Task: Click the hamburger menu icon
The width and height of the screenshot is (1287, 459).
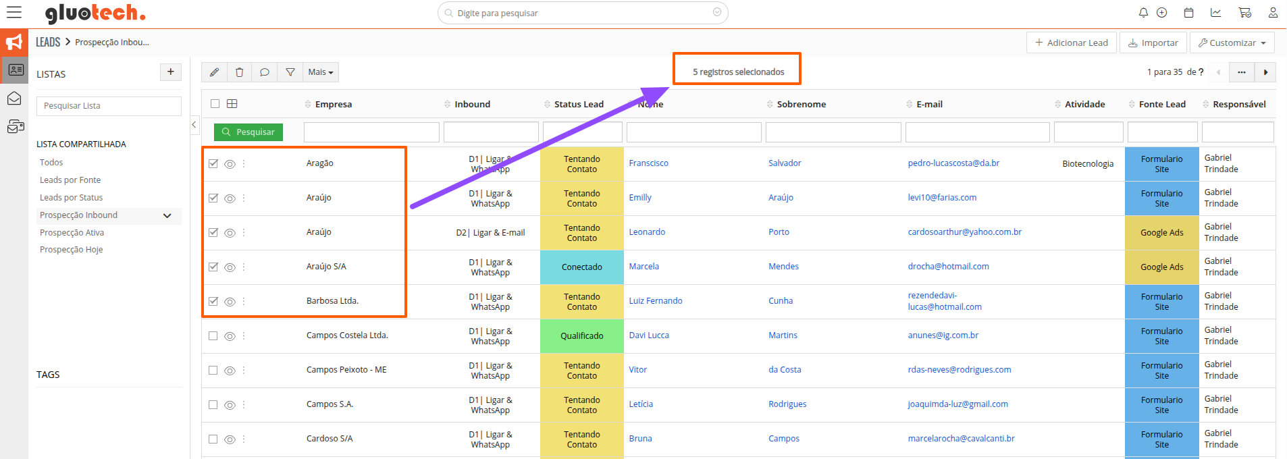Action: click(14, 13)
